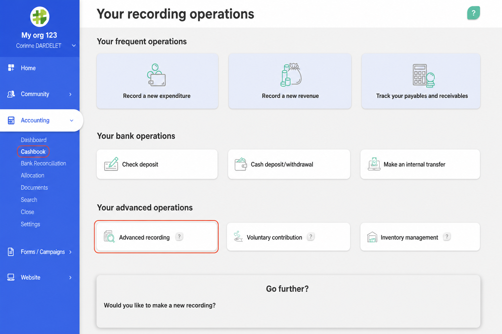502x334 pixels.
Task: Go to Allocation in Accounting
Action: (32, 175)
